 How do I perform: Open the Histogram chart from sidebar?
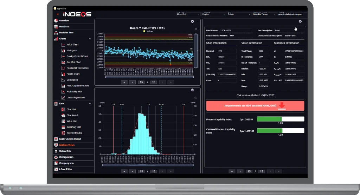[x=72, y=51]
